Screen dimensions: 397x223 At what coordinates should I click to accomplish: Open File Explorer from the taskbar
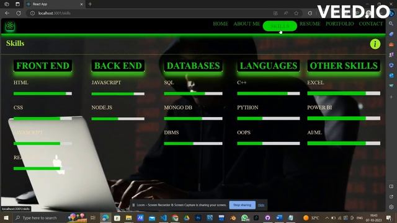click(128, 217)
